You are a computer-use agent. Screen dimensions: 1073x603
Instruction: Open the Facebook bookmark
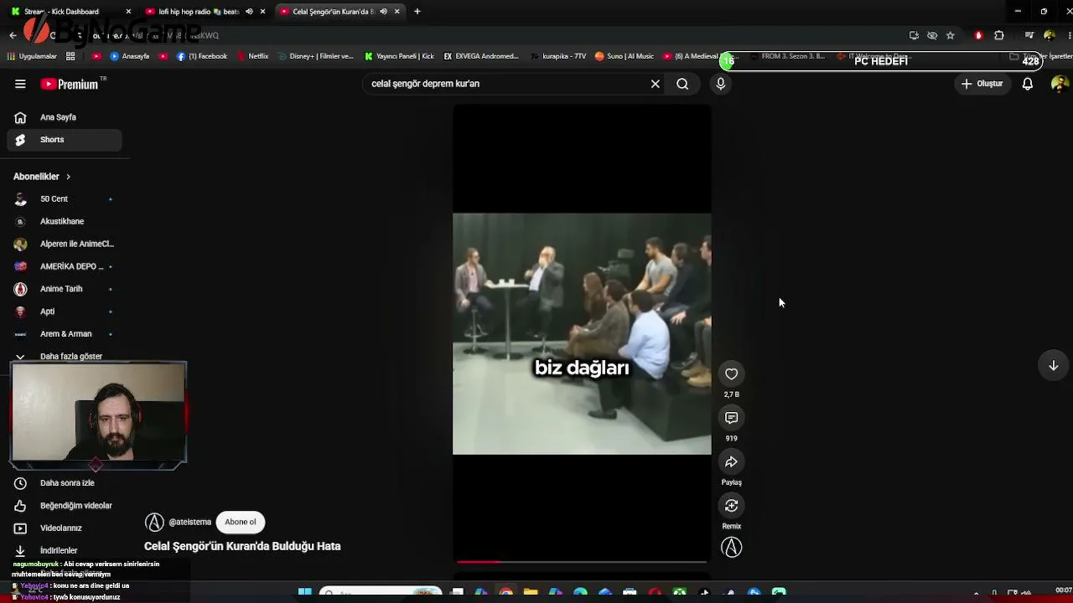(202, 56)
